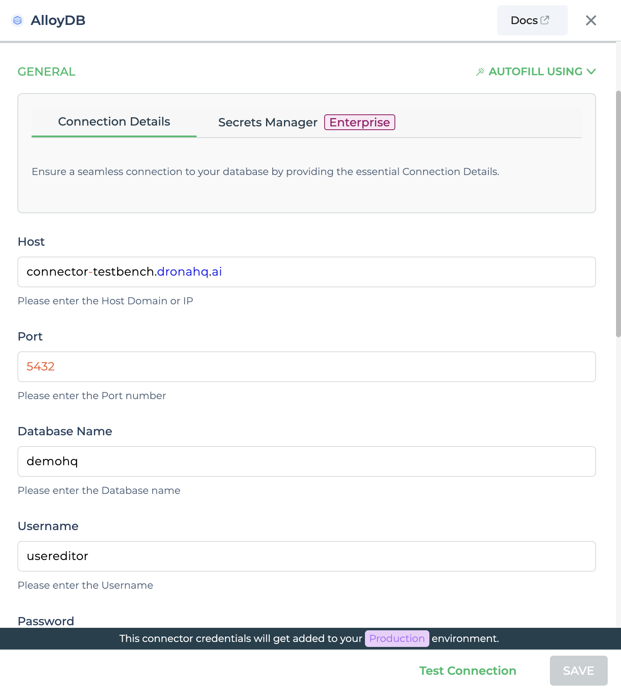The width and height of the screenshot is (621, 691).
Task: Click the 'Please enter the Port number' hint
Action: 92,395
